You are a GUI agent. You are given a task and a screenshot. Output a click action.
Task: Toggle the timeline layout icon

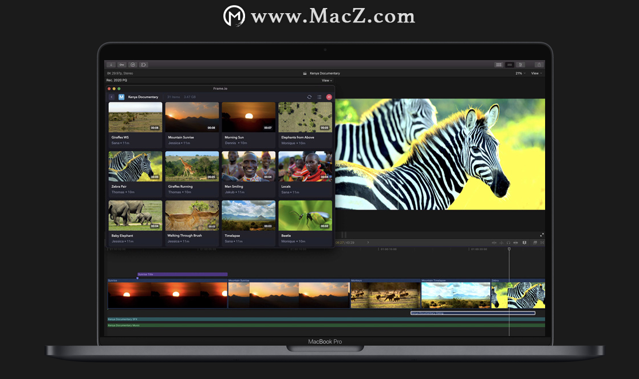click(510, 65)
